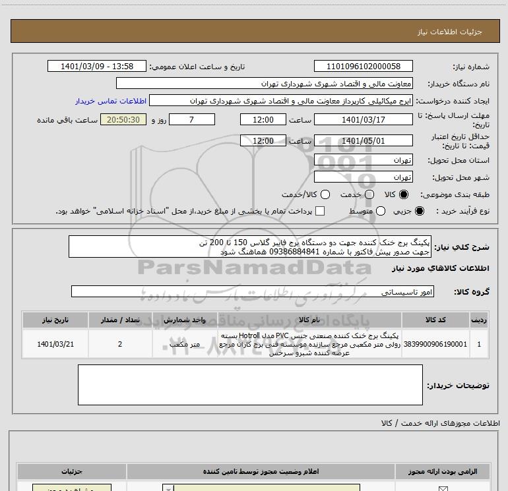
Task: Click product code cell 383990906190001
Action: (435, 344)
